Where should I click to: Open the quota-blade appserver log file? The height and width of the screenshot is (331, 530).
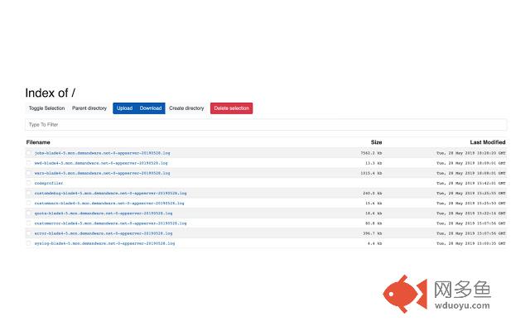point(104,213)
